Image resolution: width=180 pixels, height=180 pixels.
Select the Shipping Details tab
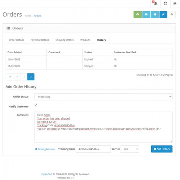point(64,40)
